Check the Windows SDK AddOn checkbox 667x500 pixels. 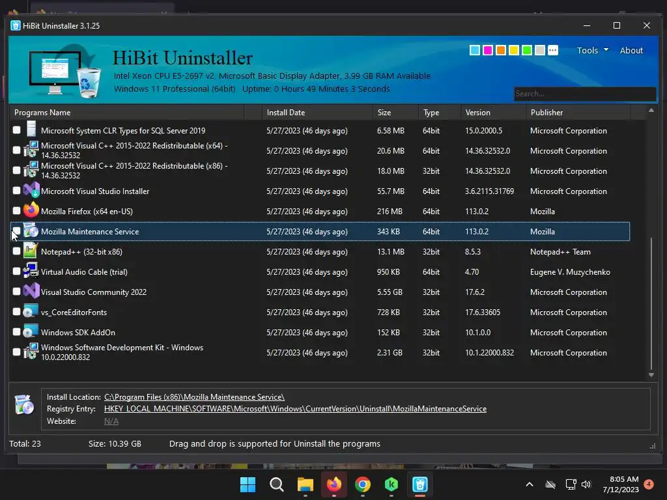[x=16, y=331]
